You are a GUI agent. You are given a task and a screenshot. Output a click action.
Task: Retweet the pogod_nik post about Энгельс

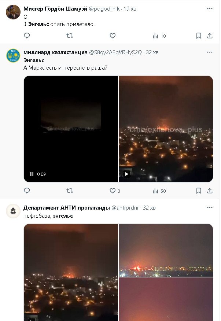[70, 36]
